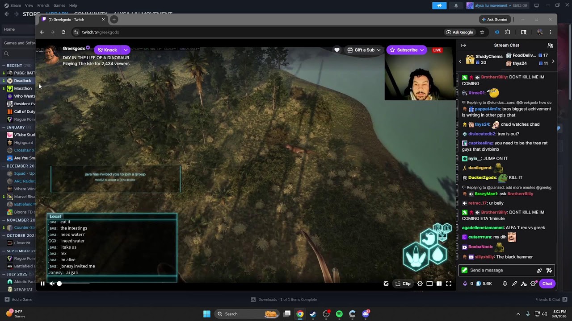Open channel points balance 5.6K
The width and height of the screenshot is (572, 321).
tap(484, 284)
